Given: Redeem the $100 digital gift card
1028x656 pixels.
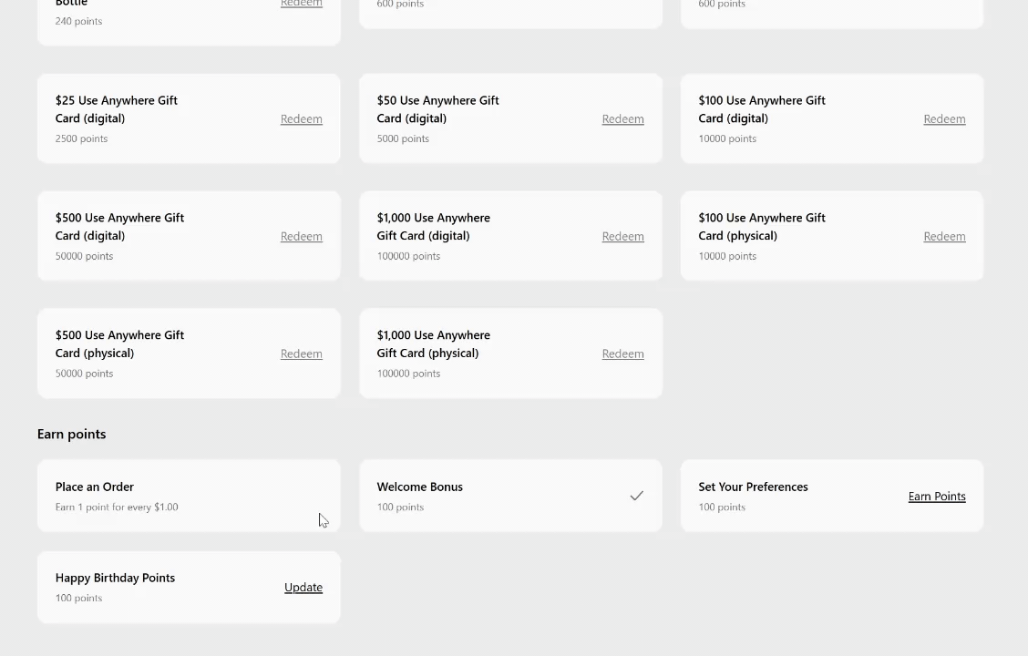Looking at the screenshot, I should coord(944,119).
